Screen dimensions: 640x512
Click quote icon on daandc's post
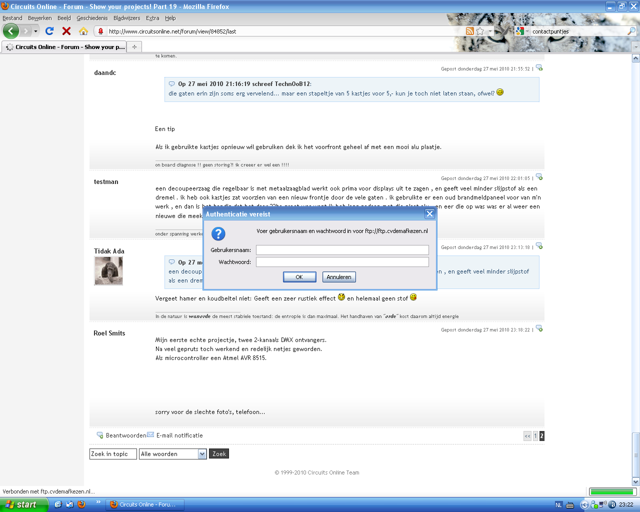pyautogui.click(x=539, y=67)
